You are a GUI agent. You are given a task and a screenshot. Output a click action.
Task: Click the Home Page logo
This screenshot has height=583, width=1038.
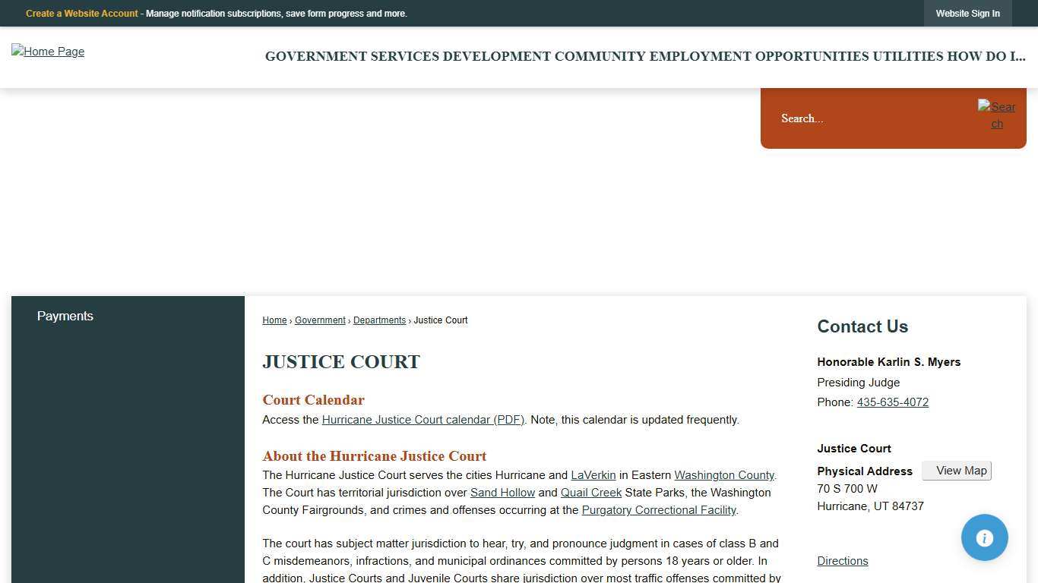47,52
